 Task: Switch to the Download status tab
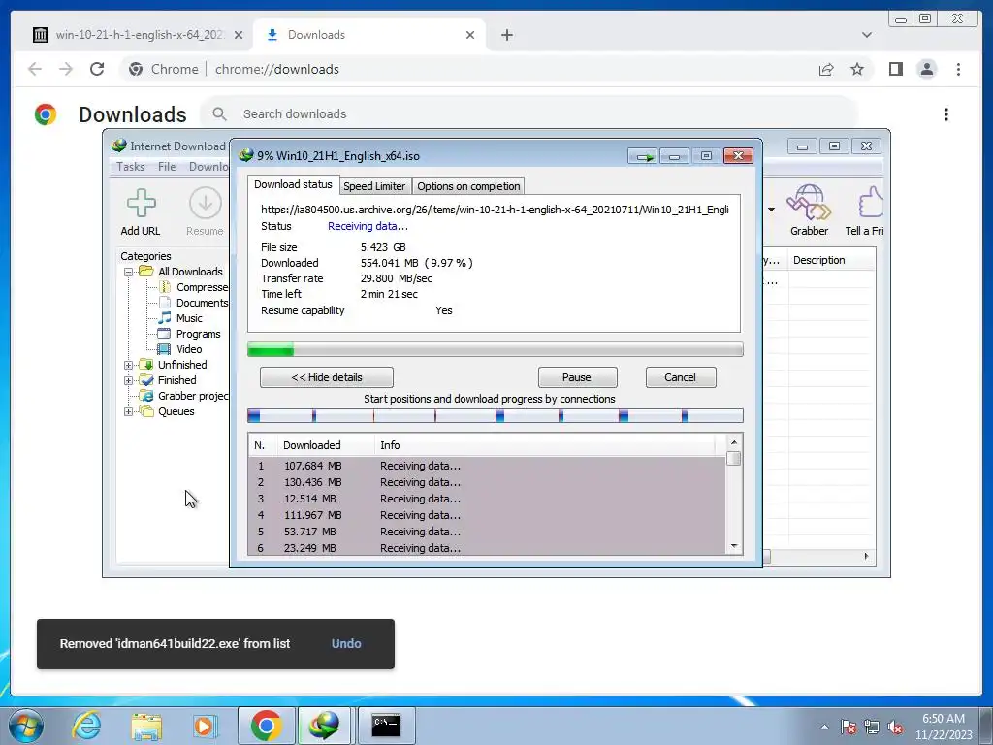[x=293, y=184]
